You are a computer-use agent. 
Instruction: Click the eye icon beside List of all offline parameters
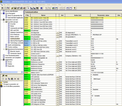click(x=2, y=86)
